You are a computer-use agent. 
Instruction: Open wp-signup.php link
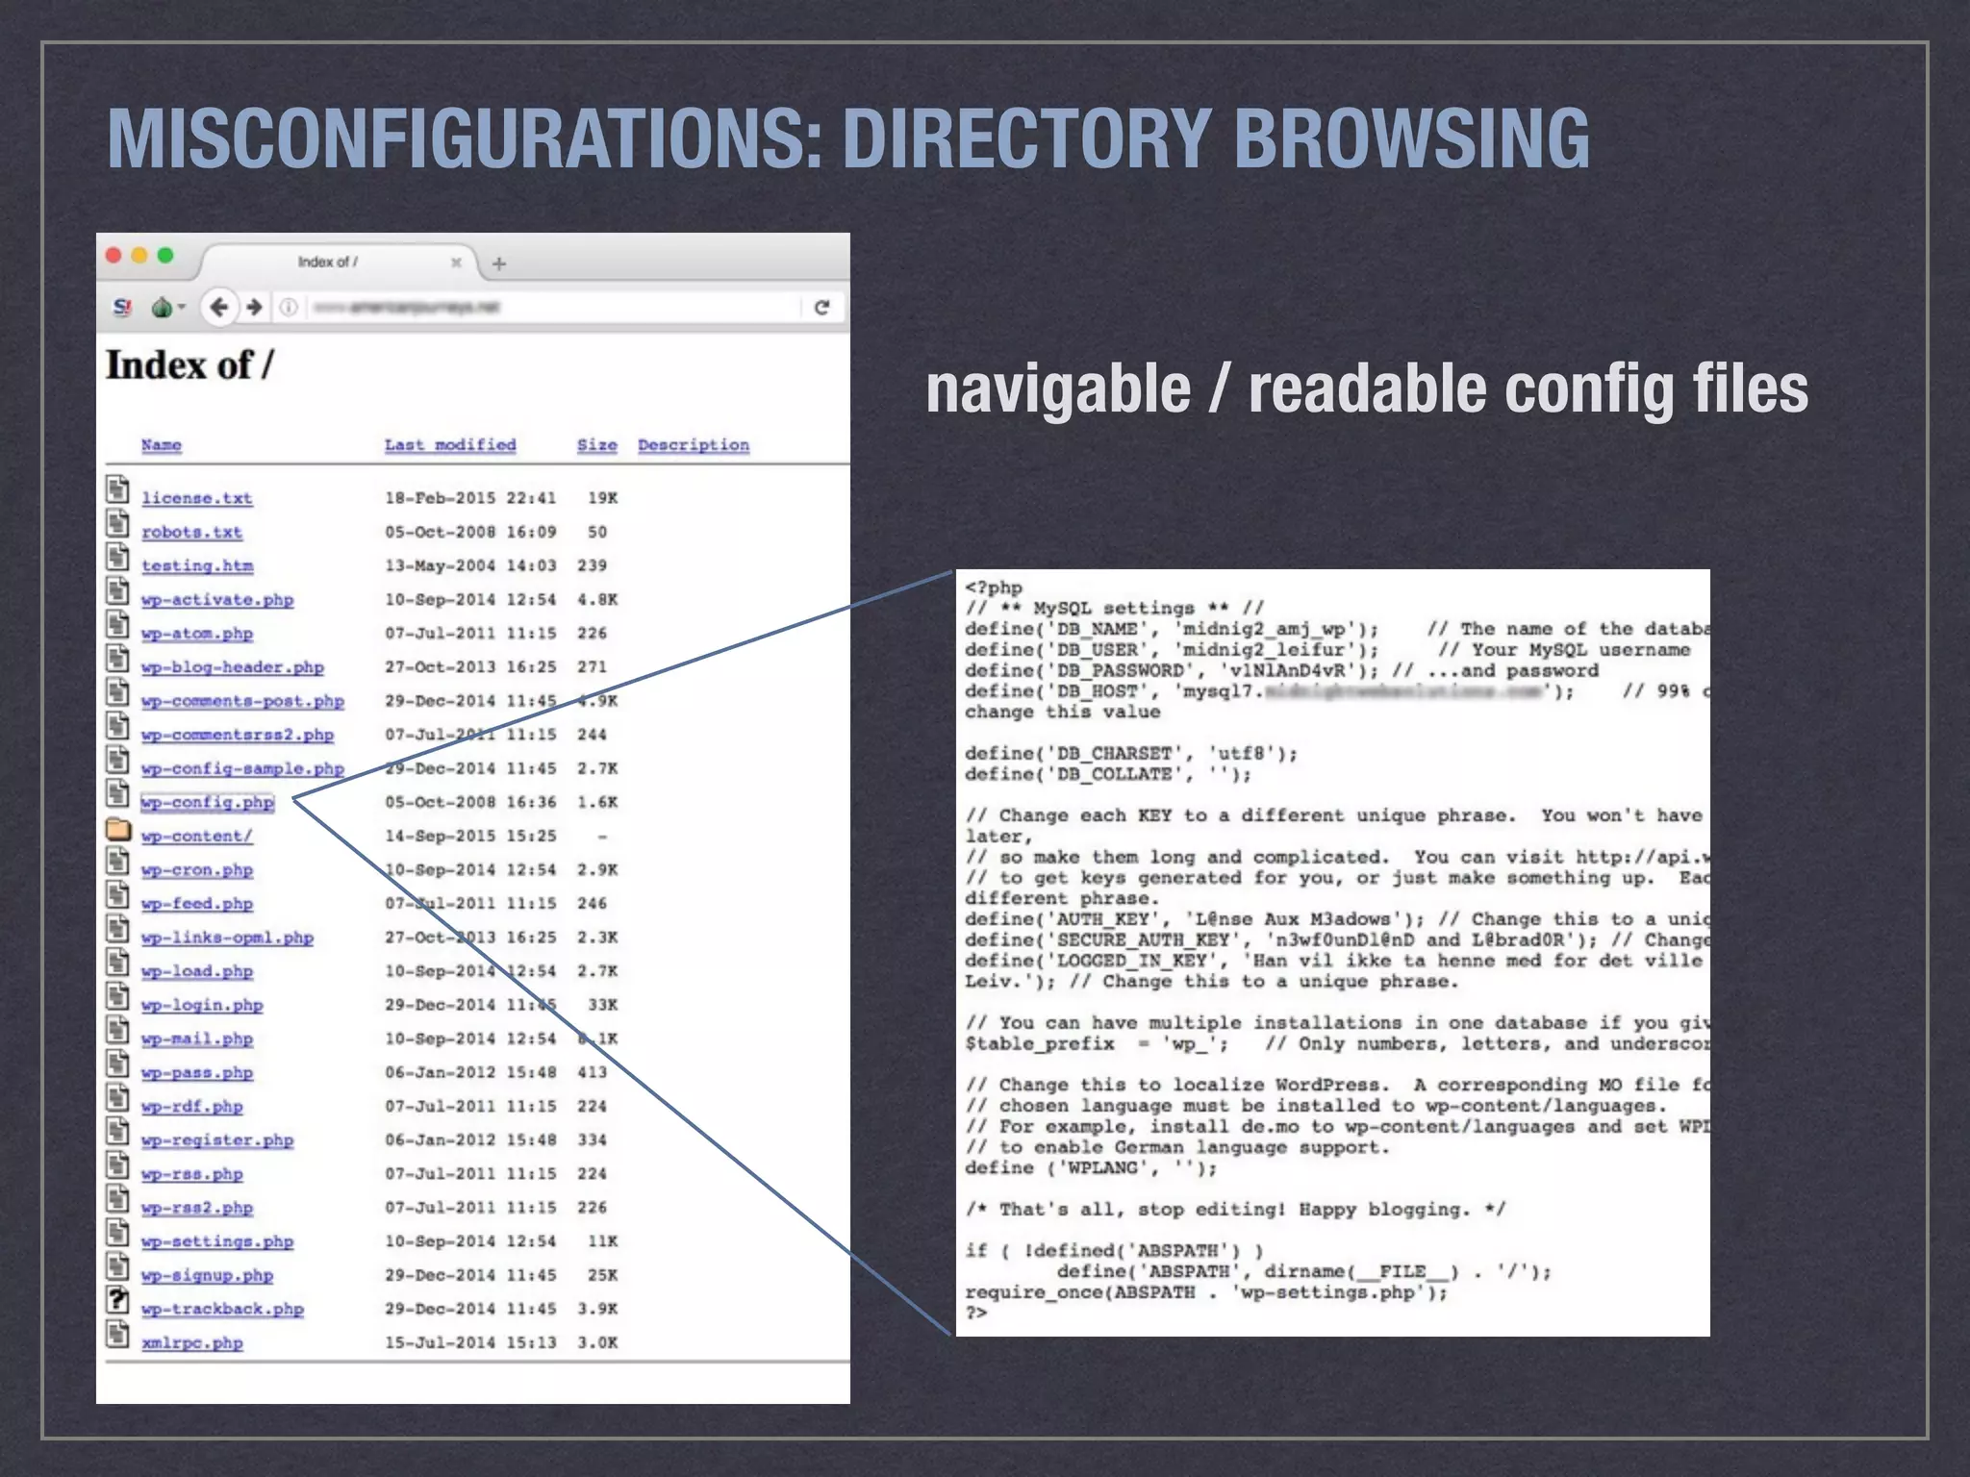tap(207, 1275)
